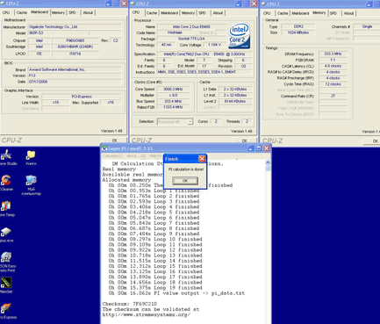
Task: Click Loop 19 finished line
Action: coord(155,288)
